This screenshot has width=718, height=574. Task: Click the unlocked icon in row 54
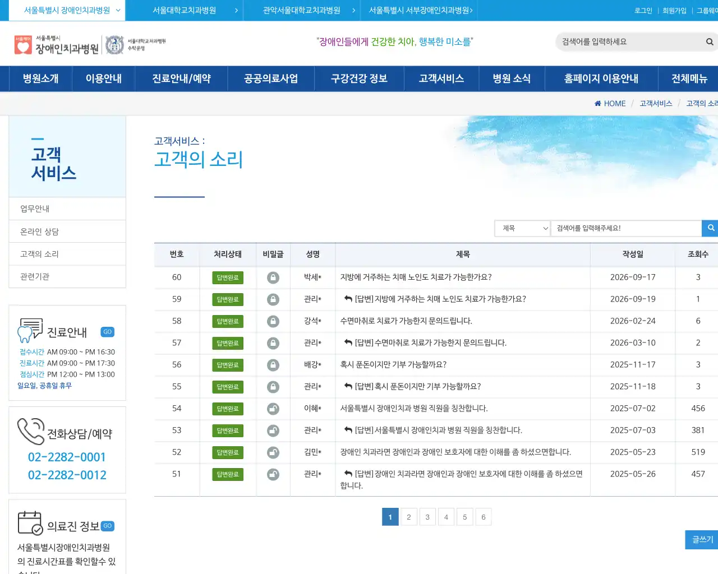[x=273, y=409]
